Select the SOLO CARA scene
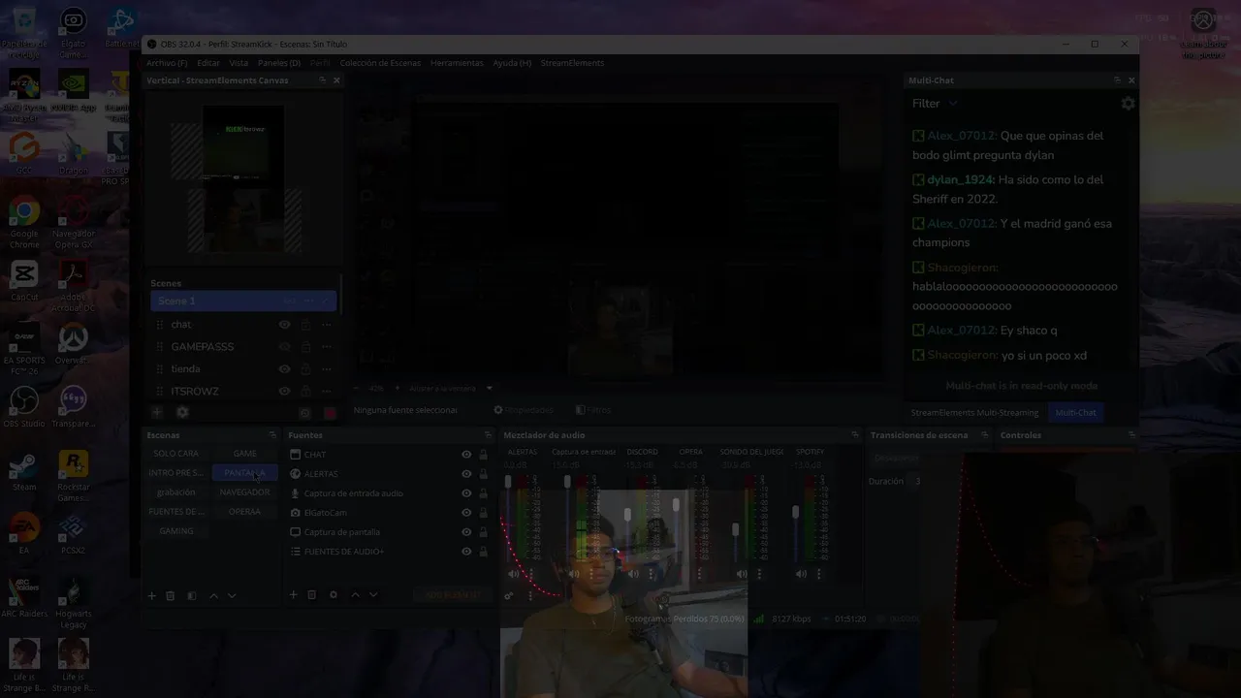 coord(176,454)
